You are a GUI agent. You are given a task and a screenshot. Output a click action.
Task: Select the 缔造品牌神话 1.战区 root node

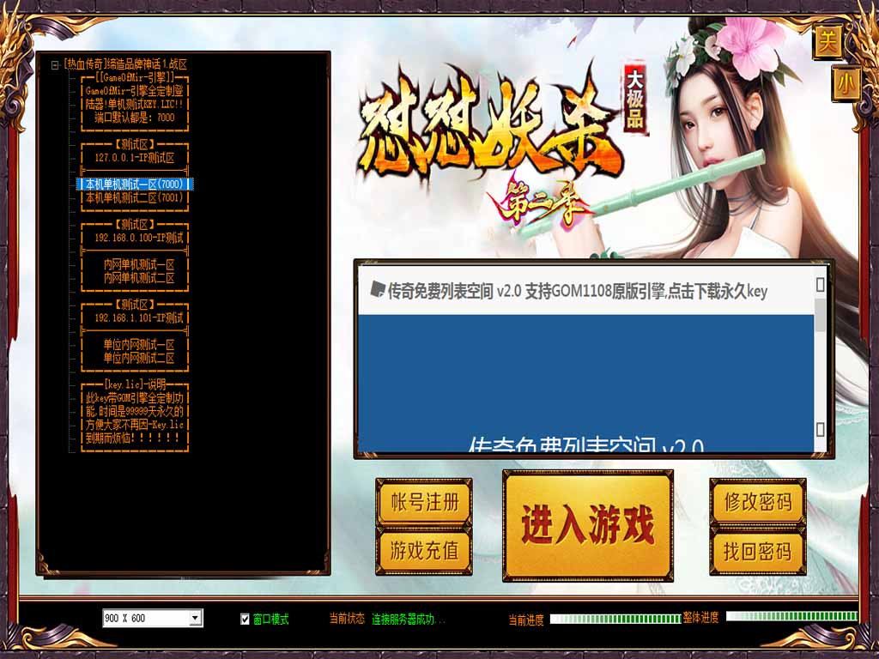(125, 64)
